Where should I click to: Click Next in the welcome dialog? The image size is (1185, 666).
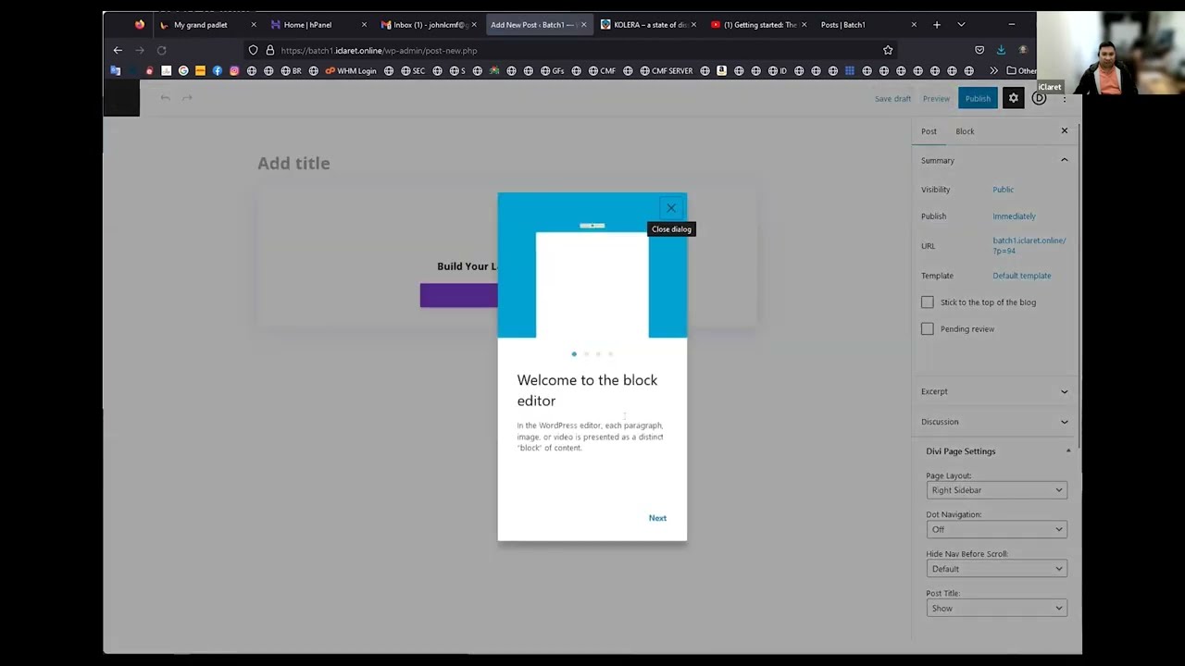click(x=657, y=518)
